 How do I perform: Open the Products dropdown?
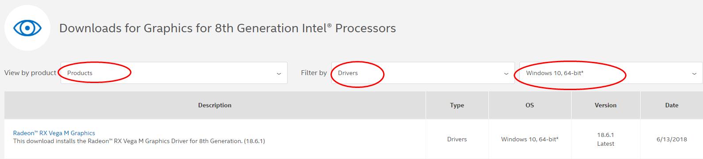click(x=174, y=73)
